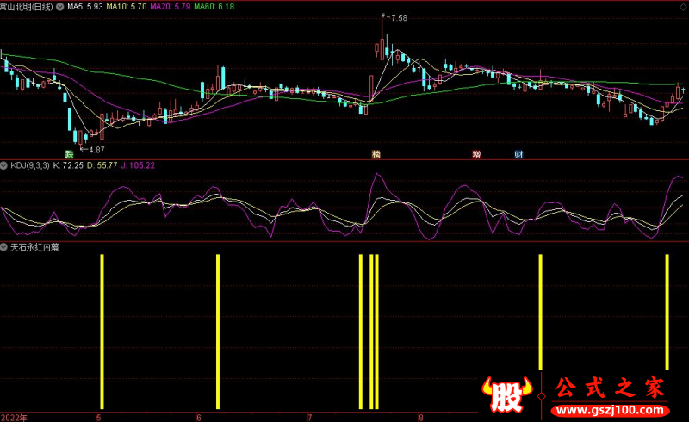Image resolution: width=689 pixels, height=422 pixels.
Task: Open the 增 event marker
Action: click(x=475, y=154)
